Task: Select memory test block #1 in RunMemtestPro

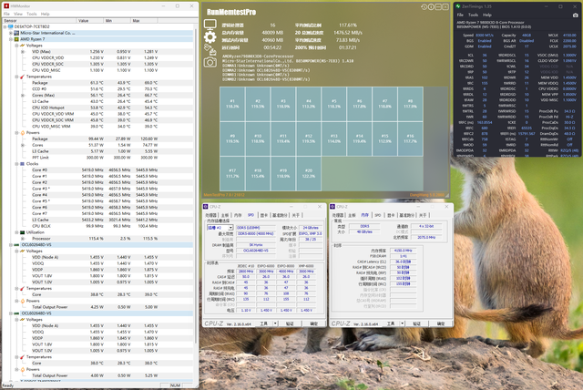Action: (233, 102)
